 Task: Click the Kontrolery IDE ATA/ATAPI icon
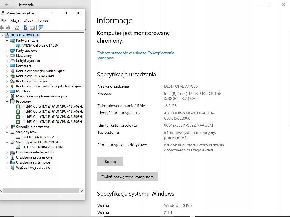12,76
